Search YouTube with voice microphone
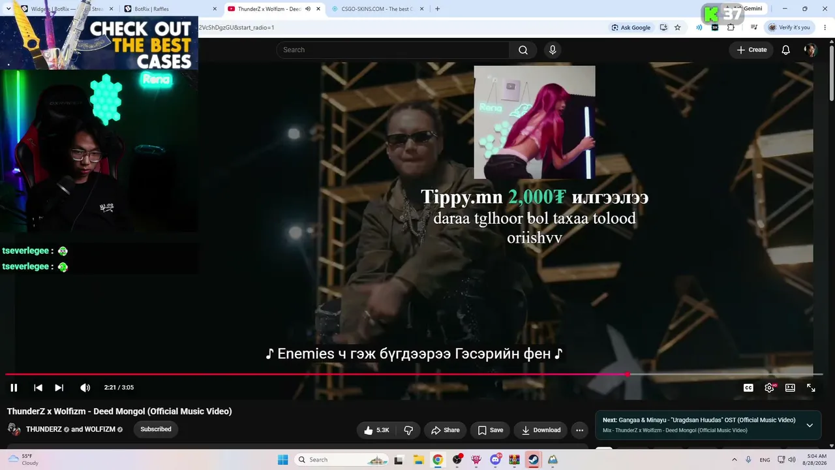 click(553, 50)
